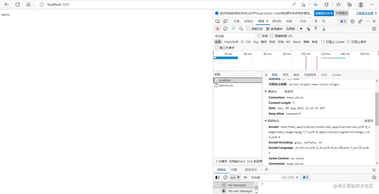This screenshot has height=194, width=379.
Task: Open DevTools settings gear
Action: pyautogui.click(x=352, y=21)
